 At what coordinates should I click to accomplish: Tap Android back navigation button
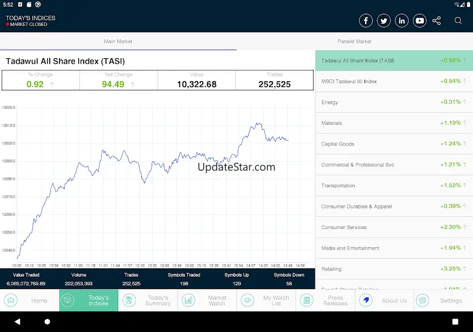pyautogui.click(x=18, y=322)
